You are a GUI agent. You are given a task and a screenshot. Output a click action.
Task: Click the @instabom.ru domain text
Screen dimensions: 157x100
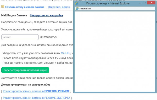pyautogui.click(x=48, y=37)
